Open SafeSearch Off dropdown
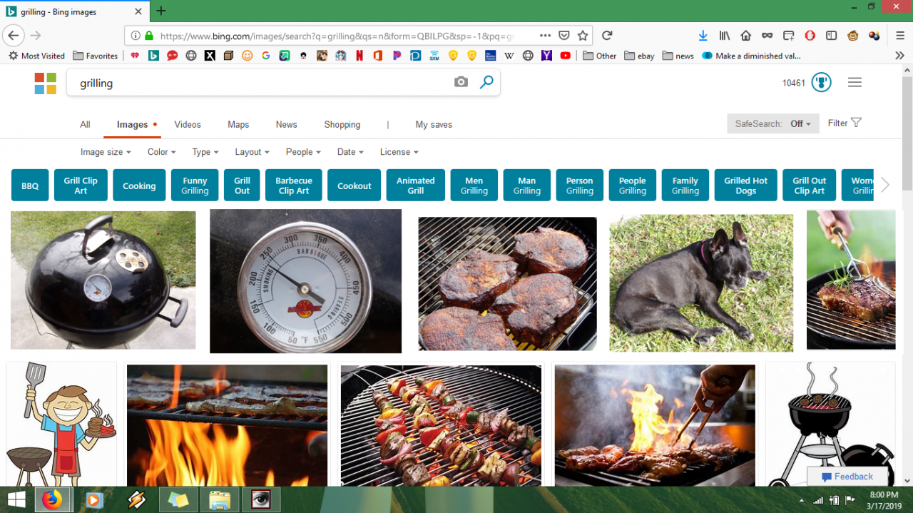This screenshot has width=913, height=513. [x=773, y=123]
